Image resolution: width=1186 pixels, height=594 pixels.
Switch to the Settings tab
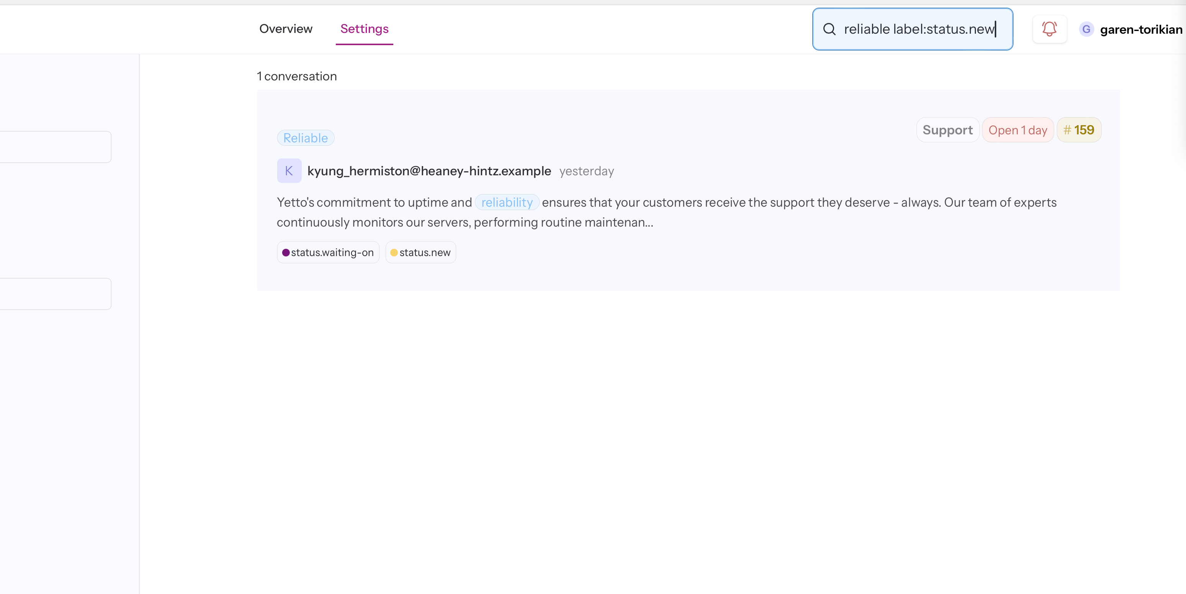[364, 28]
